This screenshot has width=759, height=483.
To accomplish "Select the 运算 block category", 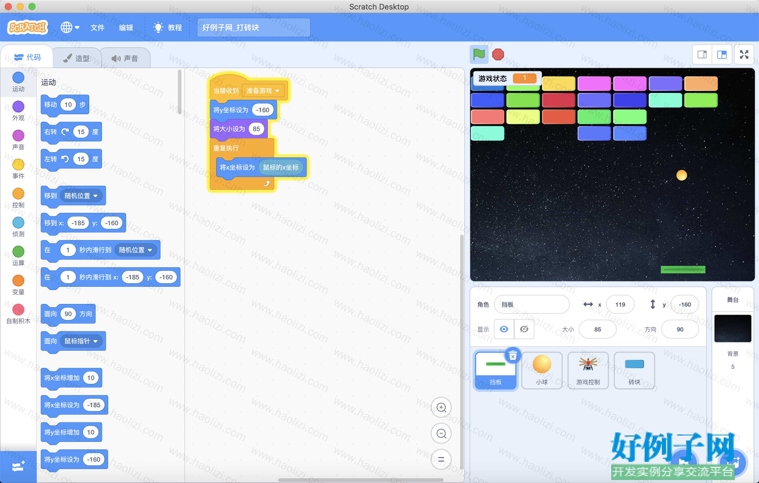I will [18, 256].
